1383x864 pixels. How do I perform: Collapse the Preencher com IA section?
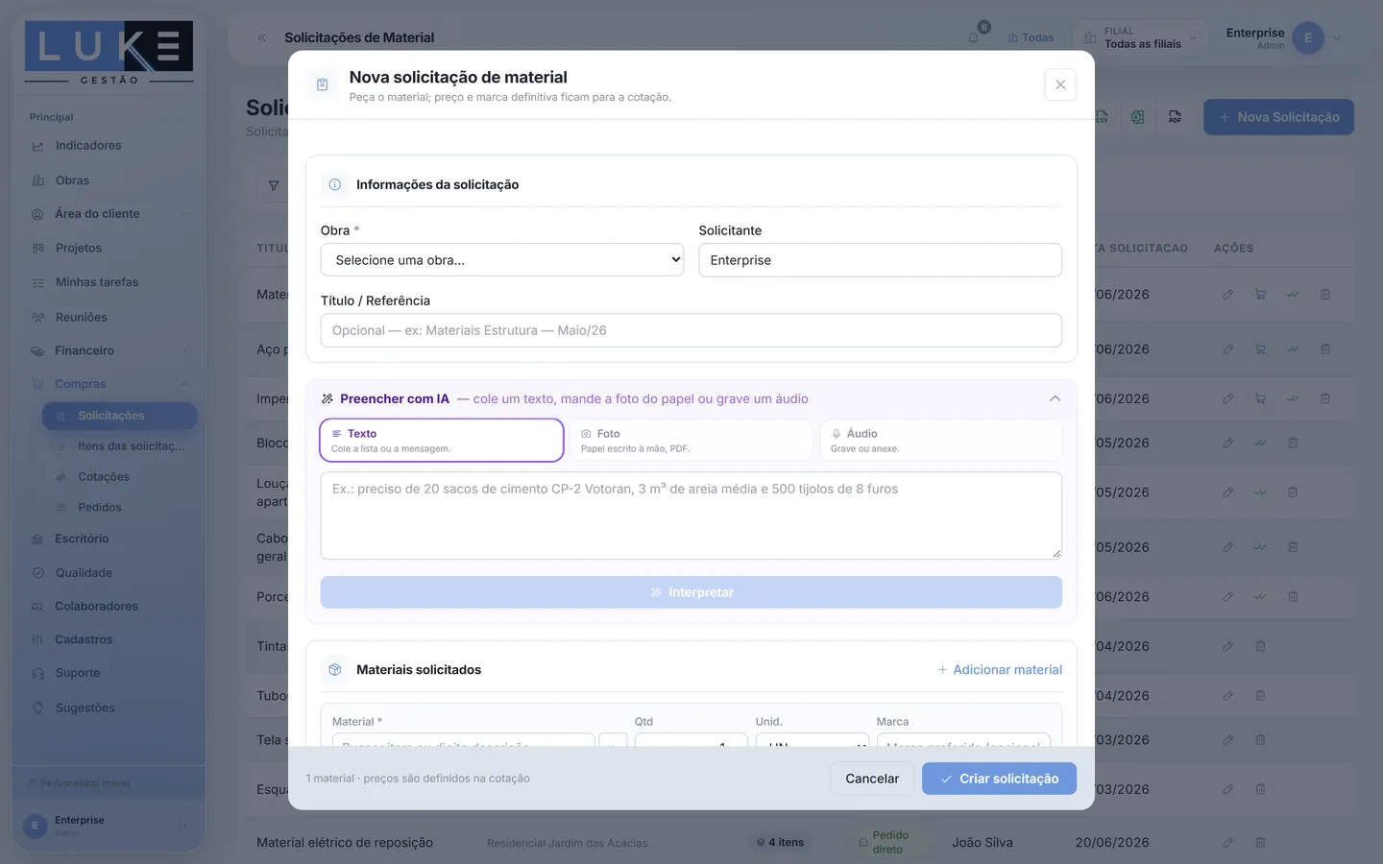point(1055,398)
